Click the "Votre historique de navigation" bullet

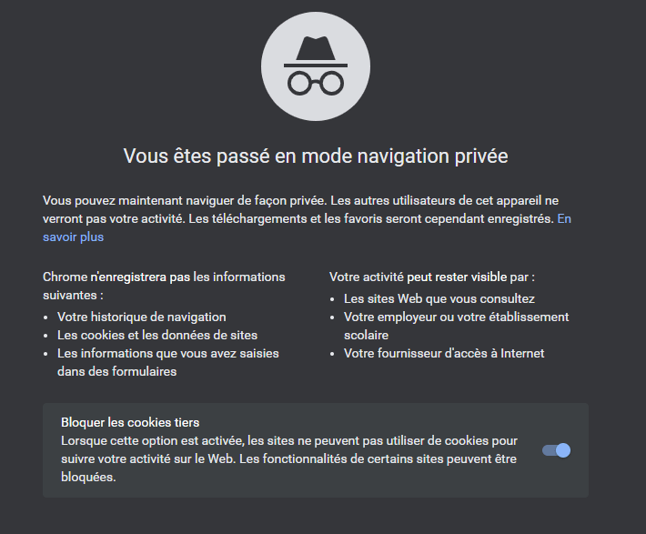pos(142,317)
